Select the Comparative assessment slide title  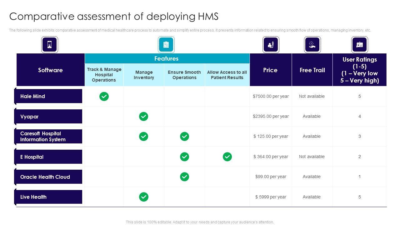coord(114,16)
